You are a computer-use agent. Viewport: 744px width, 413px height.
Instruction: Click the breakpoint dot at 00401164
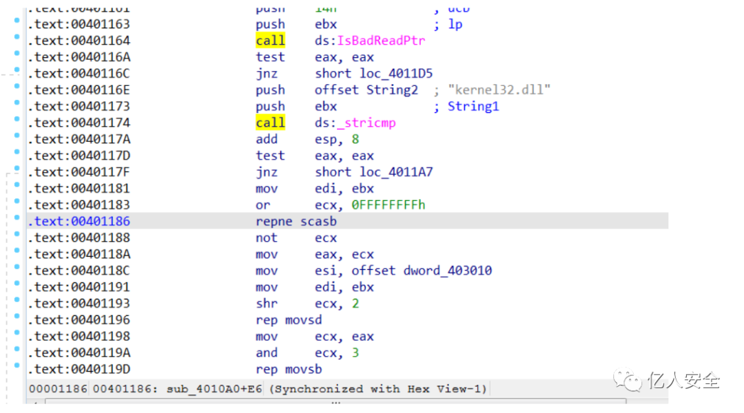click(x=17, y=37)
